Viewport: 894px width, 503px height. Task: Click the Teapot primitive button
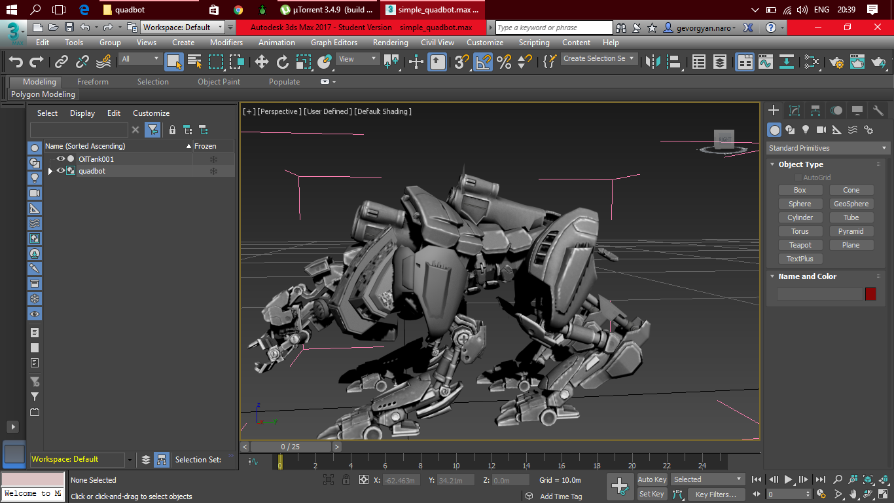tap(800, 245)
